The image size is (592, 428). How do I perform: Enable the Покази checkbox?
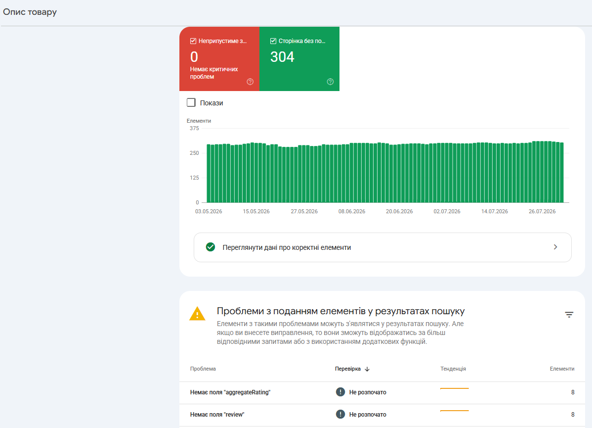click(191, 102)
